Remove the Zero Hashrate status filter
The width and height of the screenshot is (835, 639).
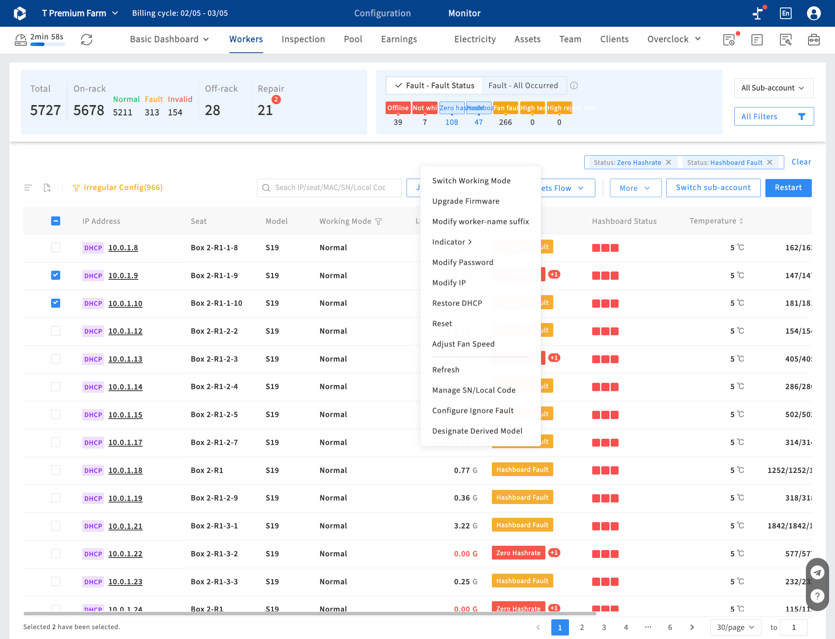(668, 162)
